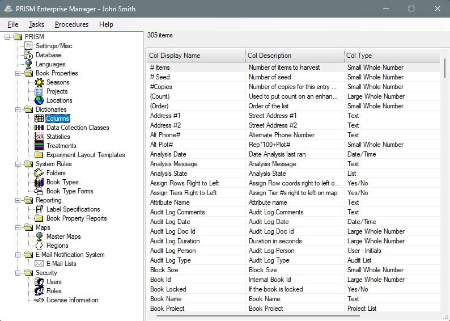This screenshot has width=450, height=321.
Task: Select the '# Items' row
Action: pos(293,67)
